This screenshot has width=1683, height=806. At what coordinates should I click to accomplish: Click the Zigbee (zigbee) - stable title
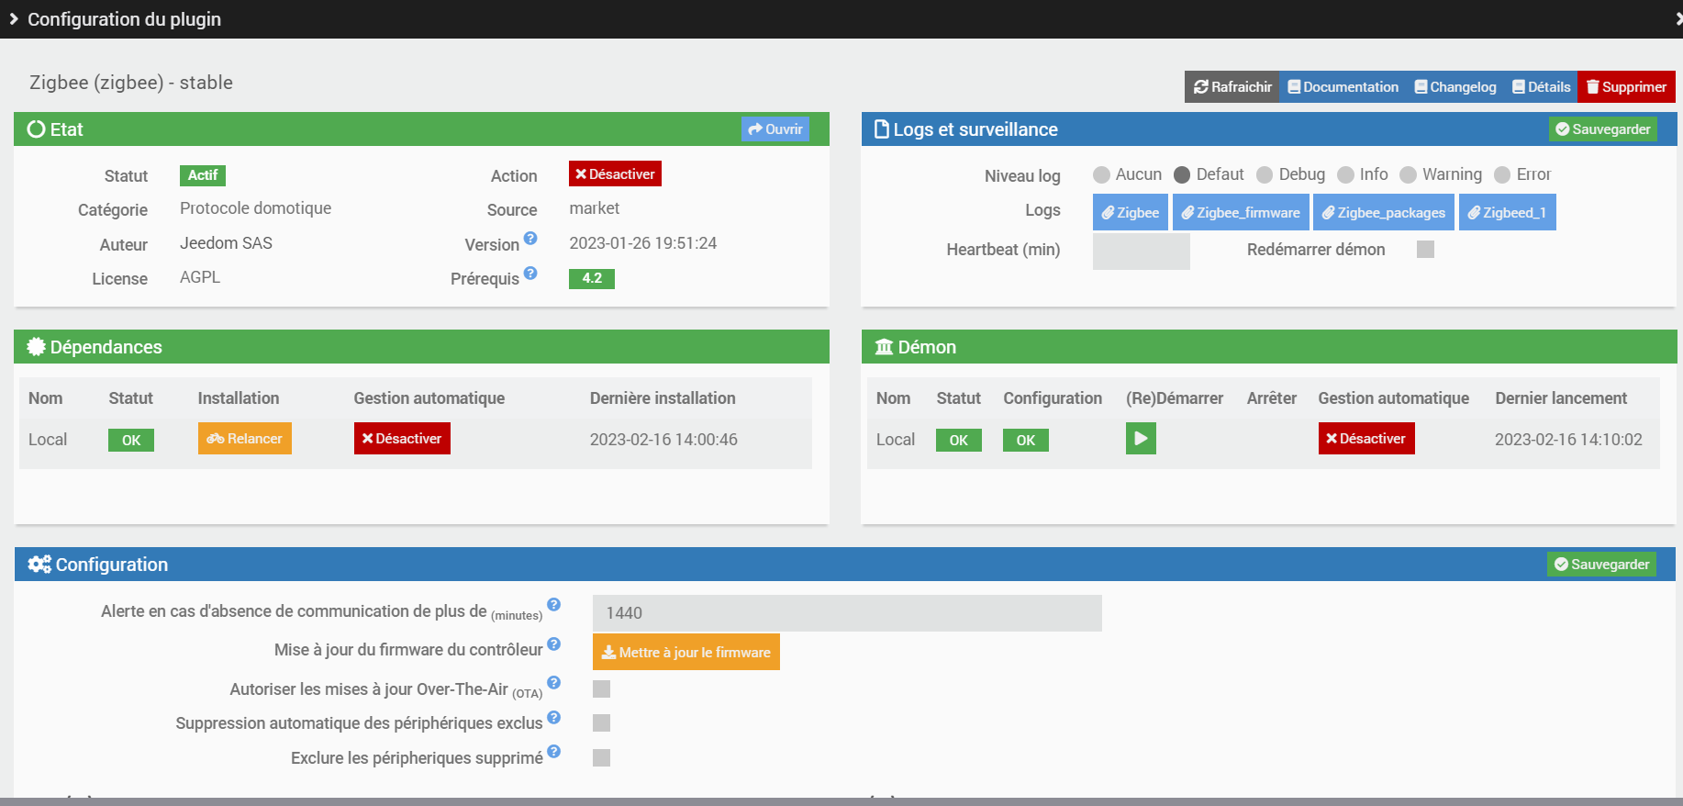tap(131, 83)
